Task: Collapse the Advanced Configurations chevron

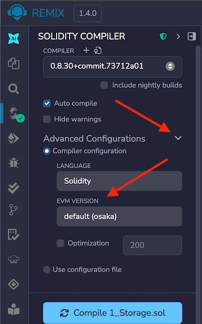Action: coord(178,138)
